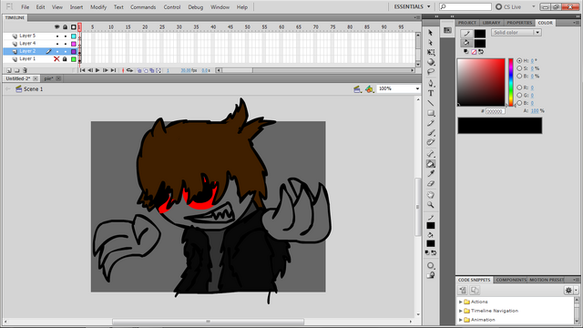Open the Commands menu
The image size is (583, 328).
(x=143, y=7)
